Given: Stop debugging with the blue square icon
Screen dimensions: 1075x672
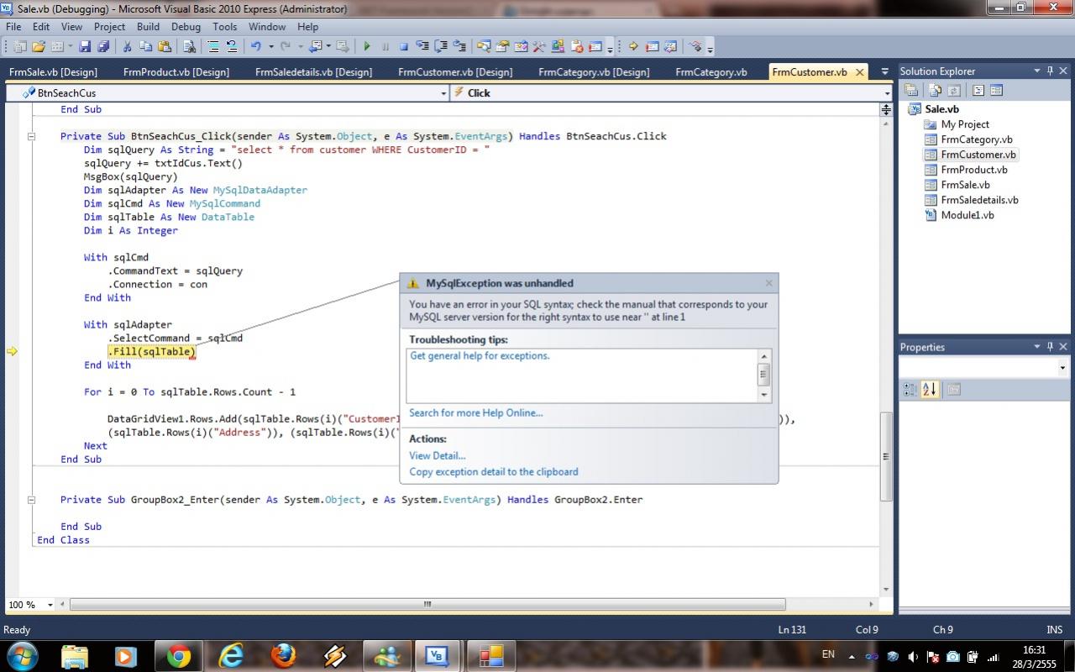Looking at the screenshot, I should point(403,47).
